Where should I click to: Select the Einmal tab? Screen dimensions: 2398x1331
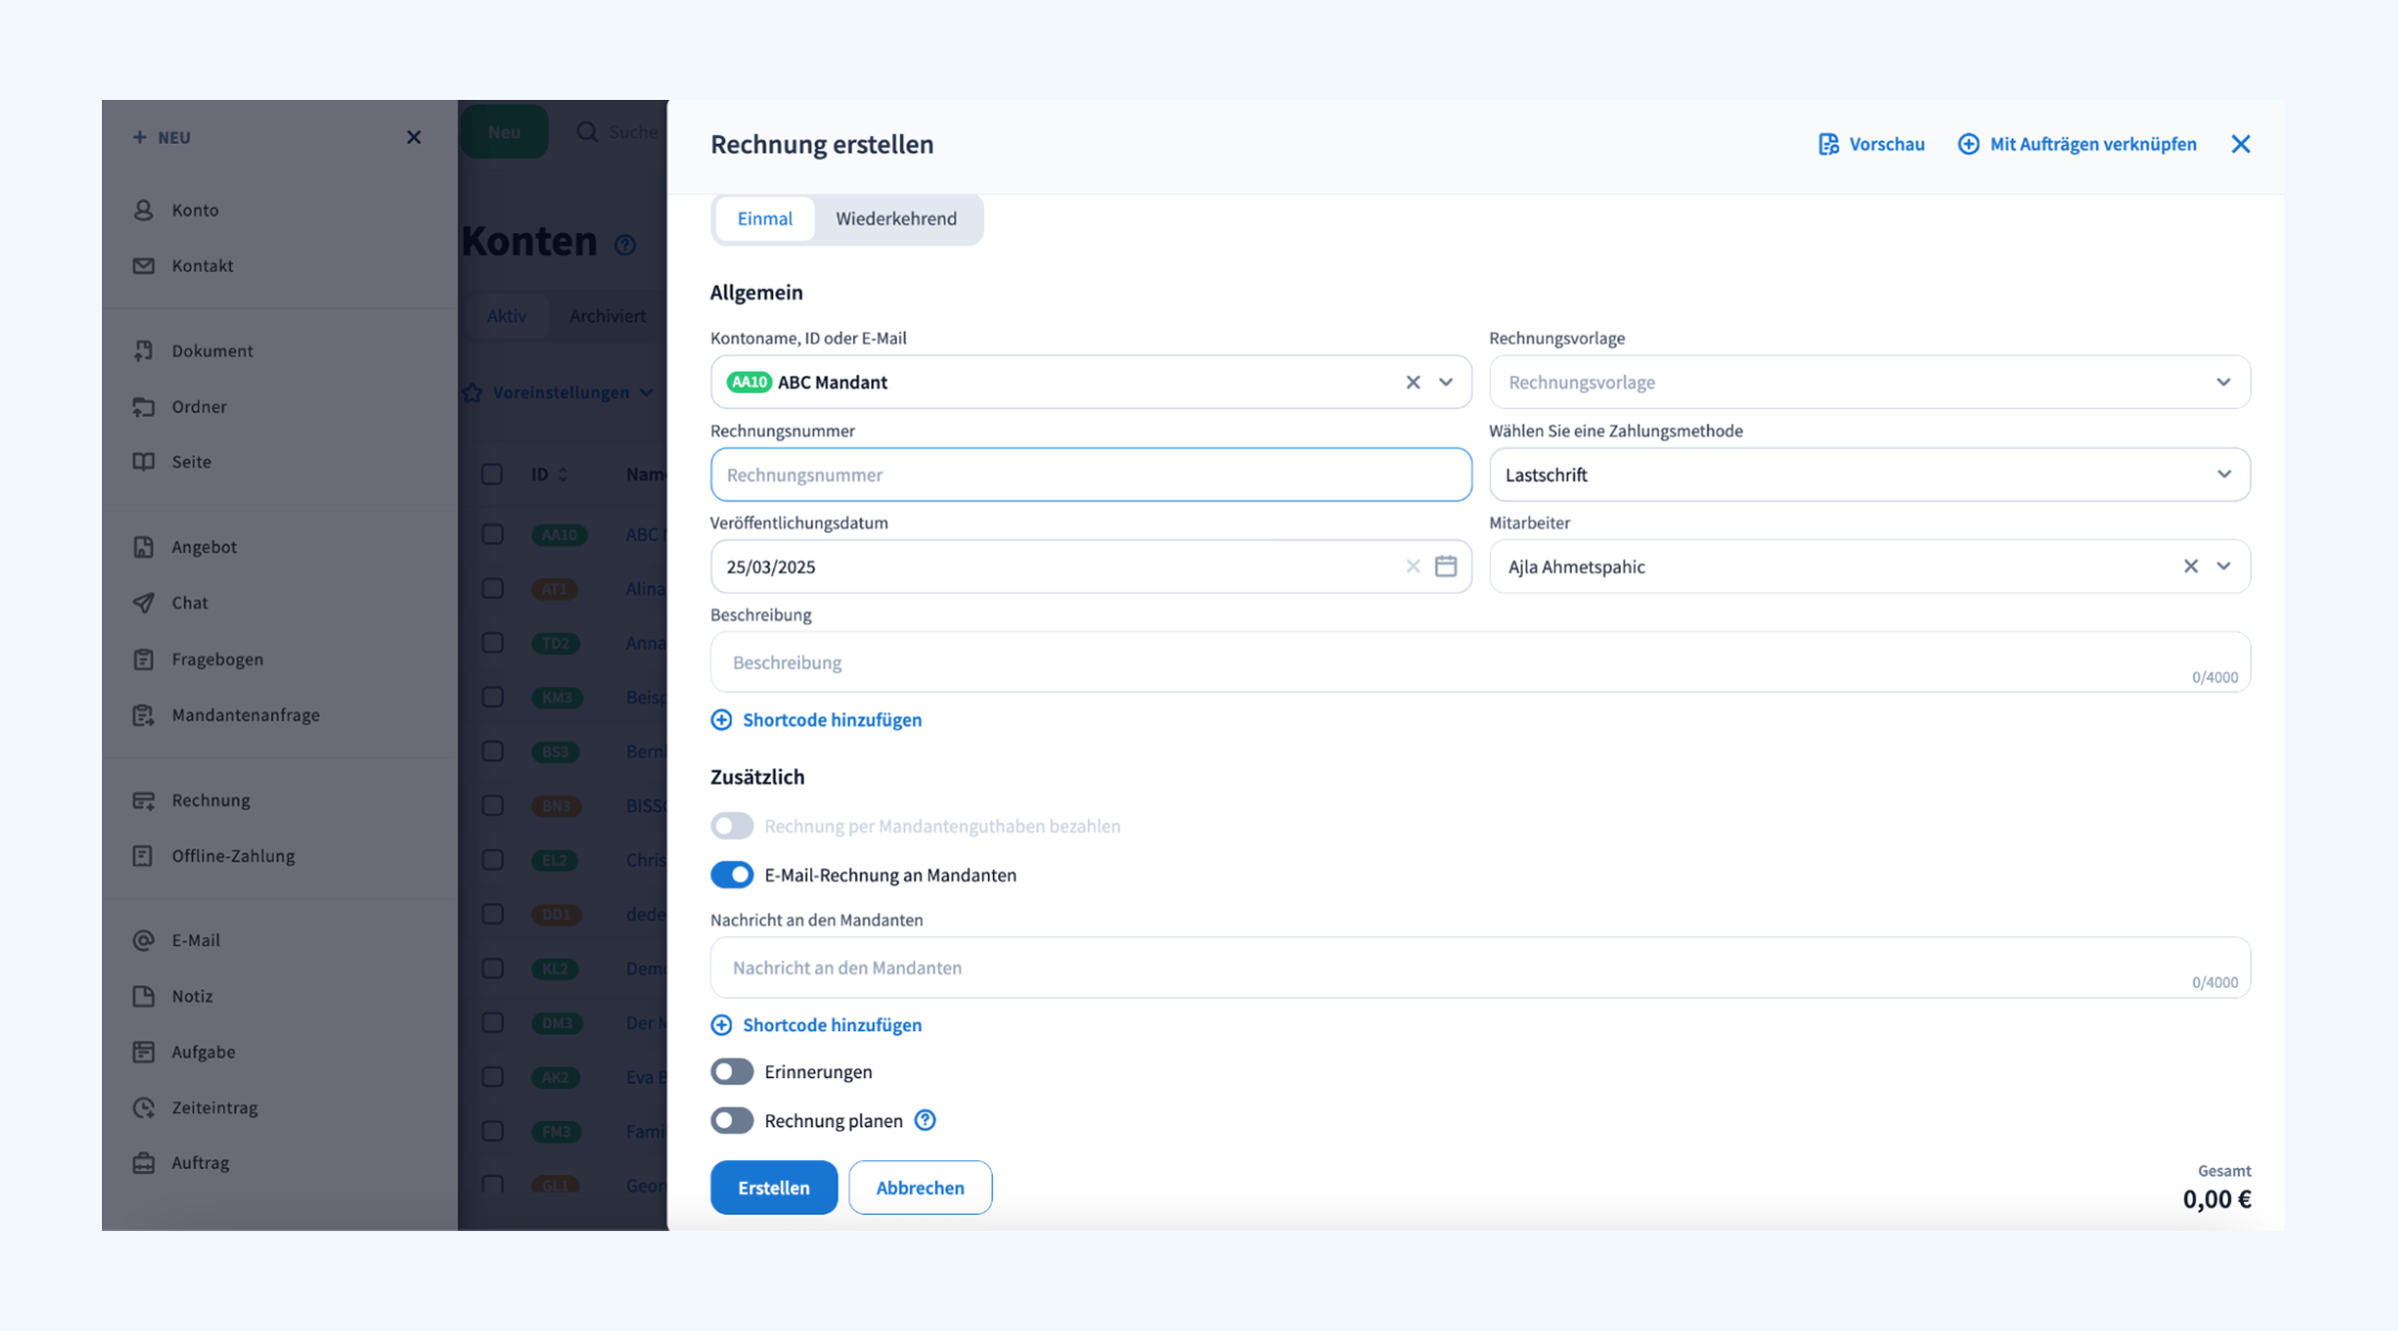click(764, 219)
